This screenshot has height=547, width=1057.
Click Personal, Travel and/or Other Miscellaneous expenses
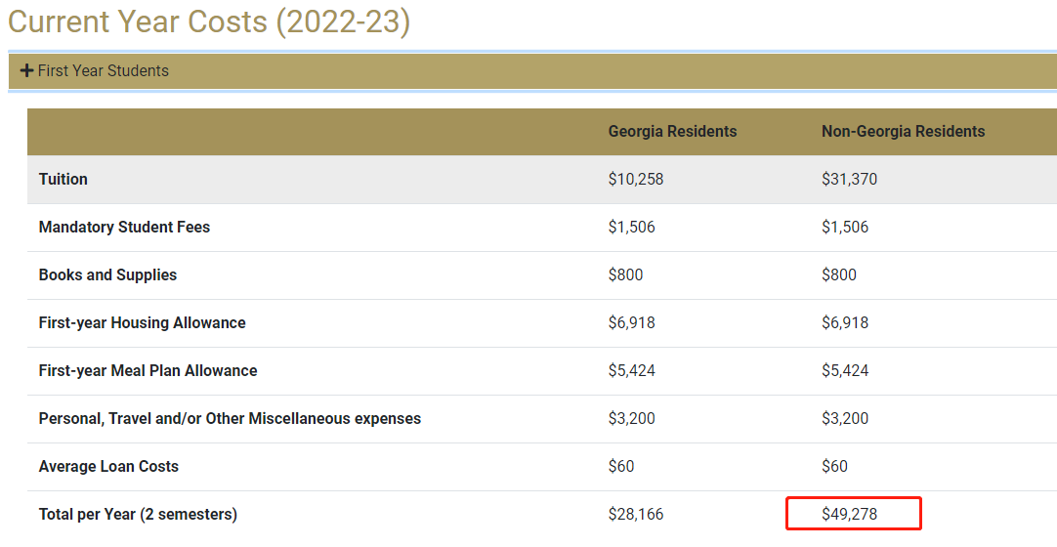(x=230, y=418)
